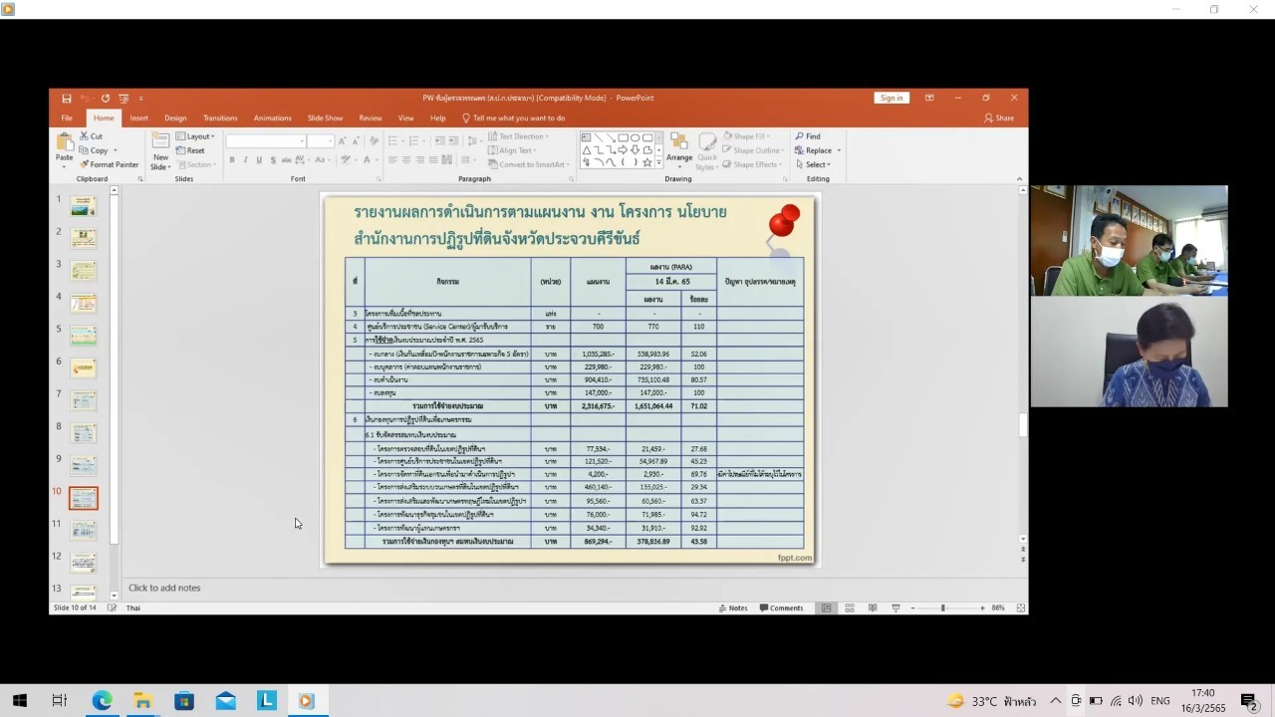1275x717 pixels.
Task: Click the Find magnifier command
Action: (x=808, y=136)
